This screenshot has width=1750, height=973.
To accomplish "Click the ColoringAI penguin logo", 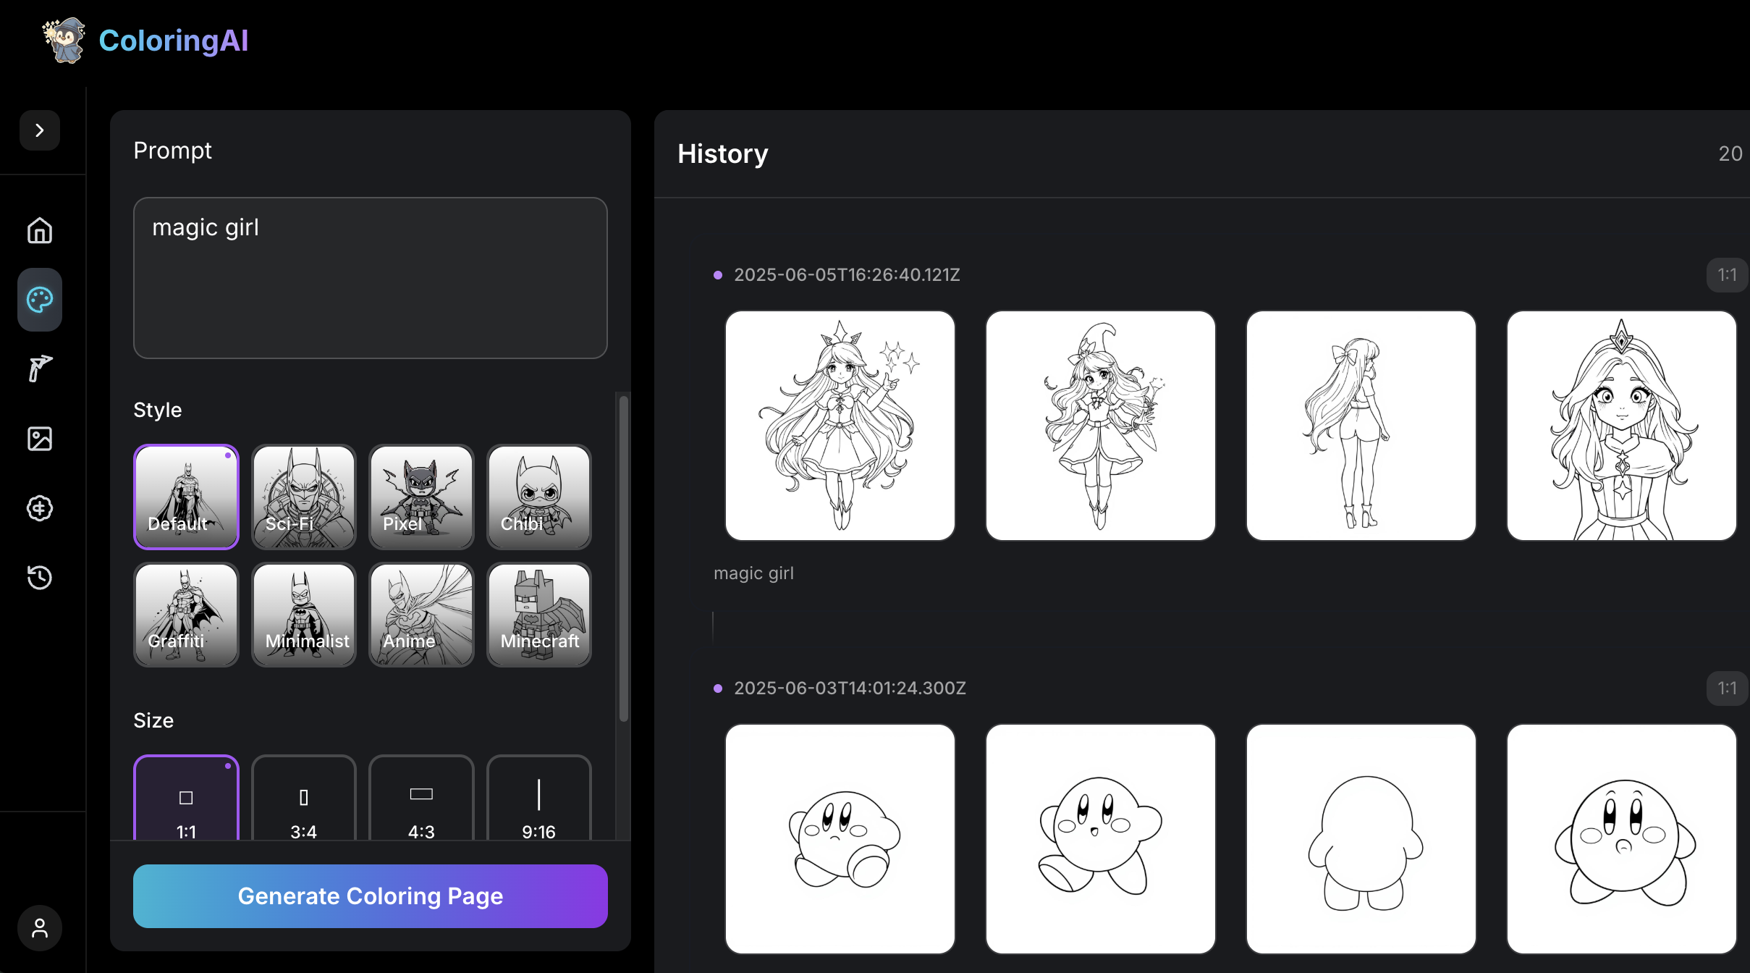I will [64, 41].
